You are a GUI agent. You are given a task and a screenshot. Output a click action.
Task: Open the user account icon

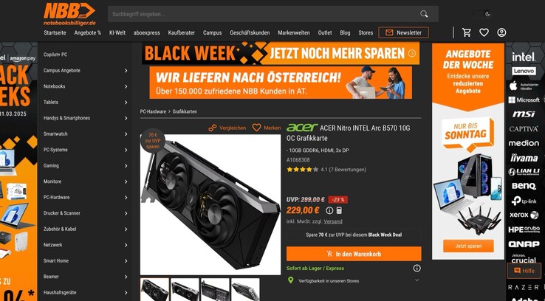[x=501, y=32]
